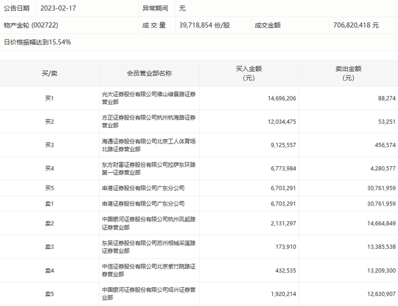Click 申港证券股份有限公司广东分公司 in the 买5 row
Viewport: 398px width, 306px height.
(143, 188)
